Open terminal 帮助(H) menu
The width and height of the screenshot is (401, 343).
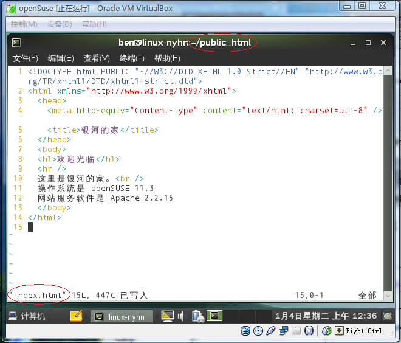point(167,58)
